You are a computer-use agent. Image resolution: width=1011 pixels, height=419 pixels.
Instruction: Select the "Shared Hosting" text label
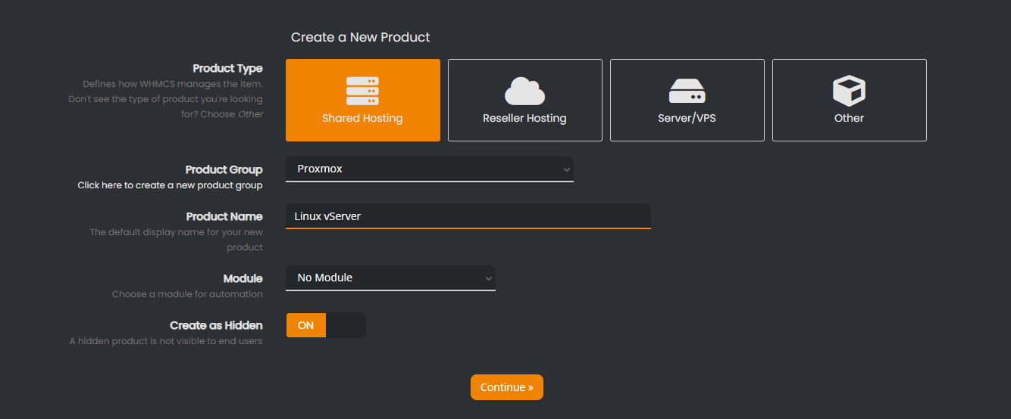click(x=362, y=118)
